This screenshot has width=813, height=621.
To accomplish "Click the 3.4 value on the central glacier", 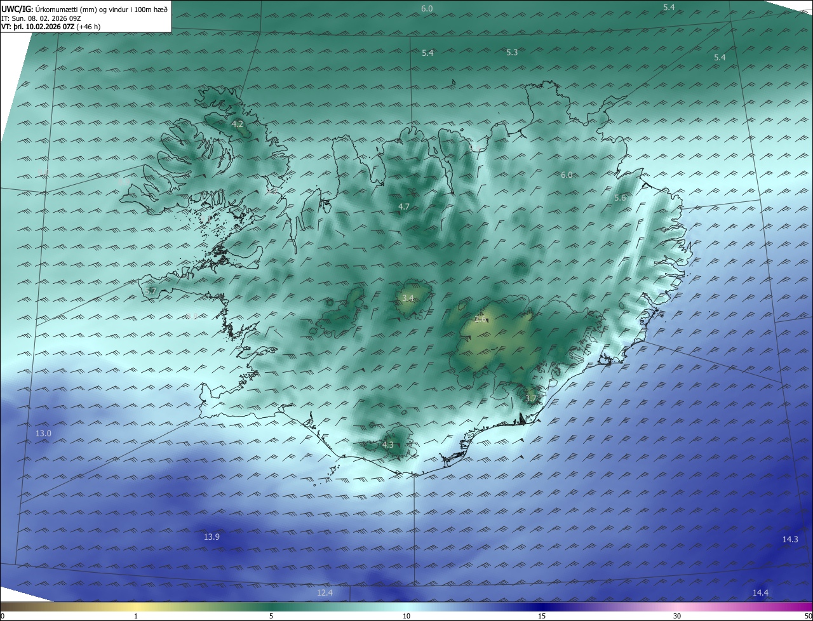I will 408,298.
